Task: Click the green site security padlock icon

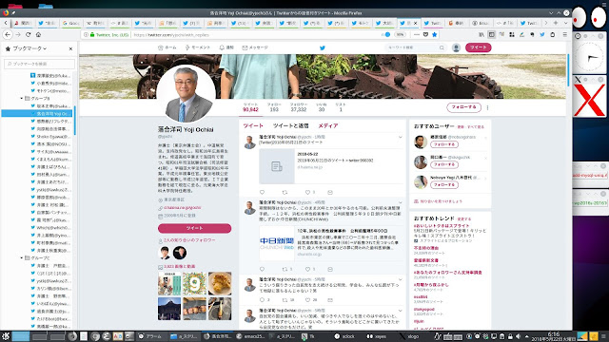Action: click(92, 34)
